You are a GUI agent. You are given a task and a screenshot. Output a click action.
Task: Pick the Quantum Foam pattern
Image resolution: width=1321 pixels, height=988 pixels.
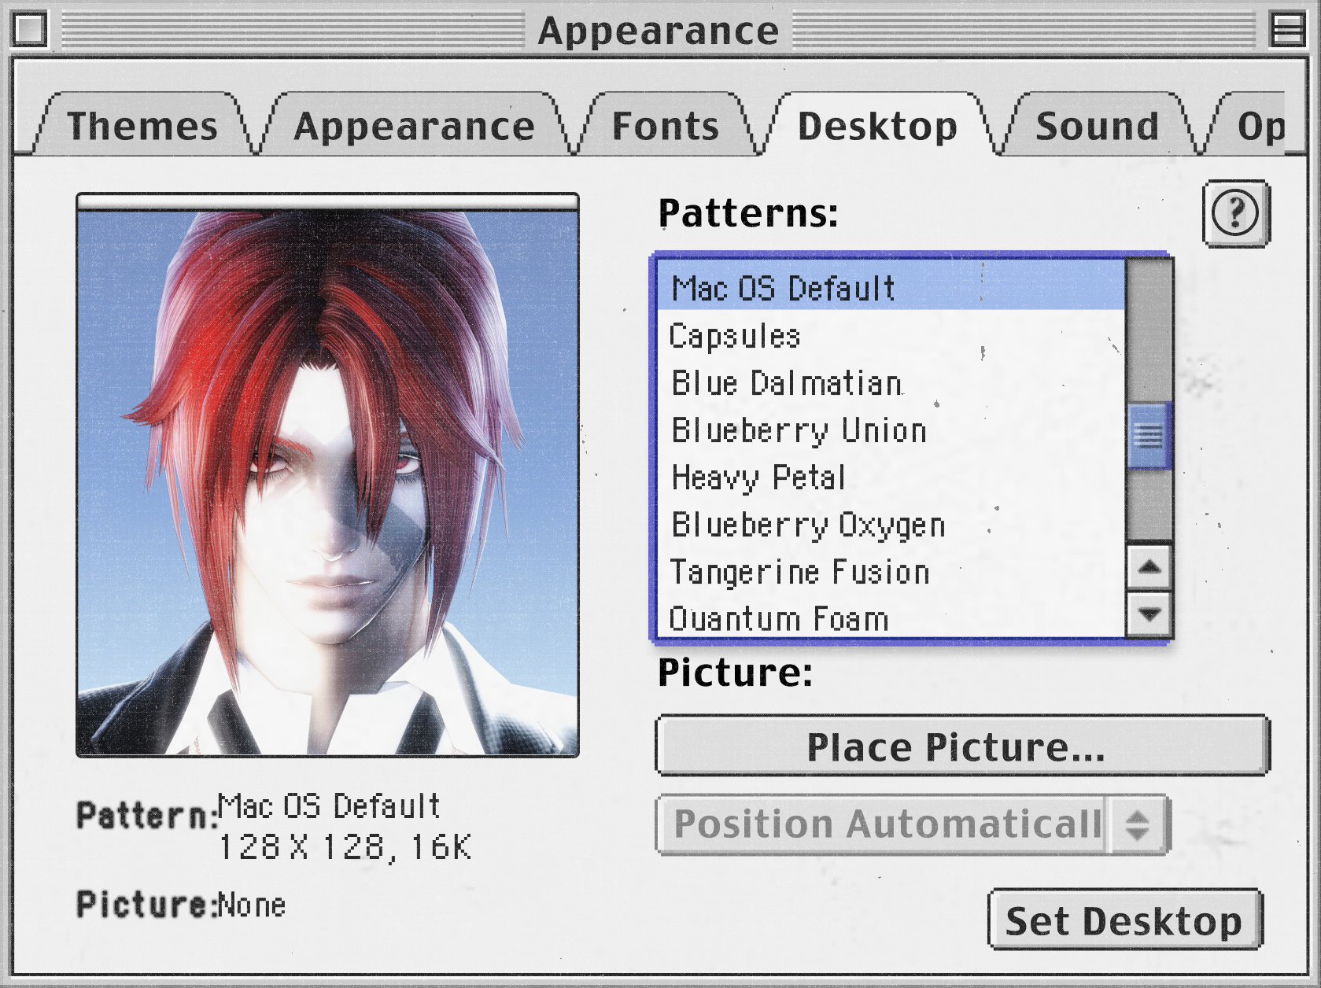891,617
